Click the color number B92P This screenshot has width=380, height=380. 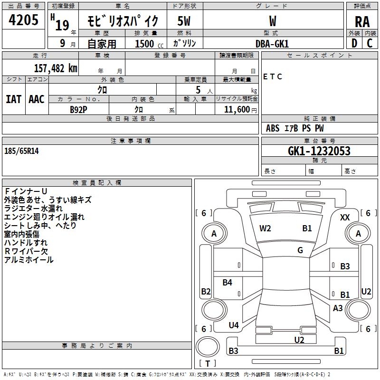point(78,110)
